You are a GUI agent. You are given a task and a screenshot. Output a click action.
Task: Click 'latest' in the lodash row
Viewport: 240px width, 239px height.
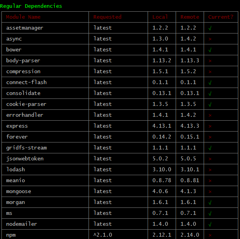click(103, 170)
